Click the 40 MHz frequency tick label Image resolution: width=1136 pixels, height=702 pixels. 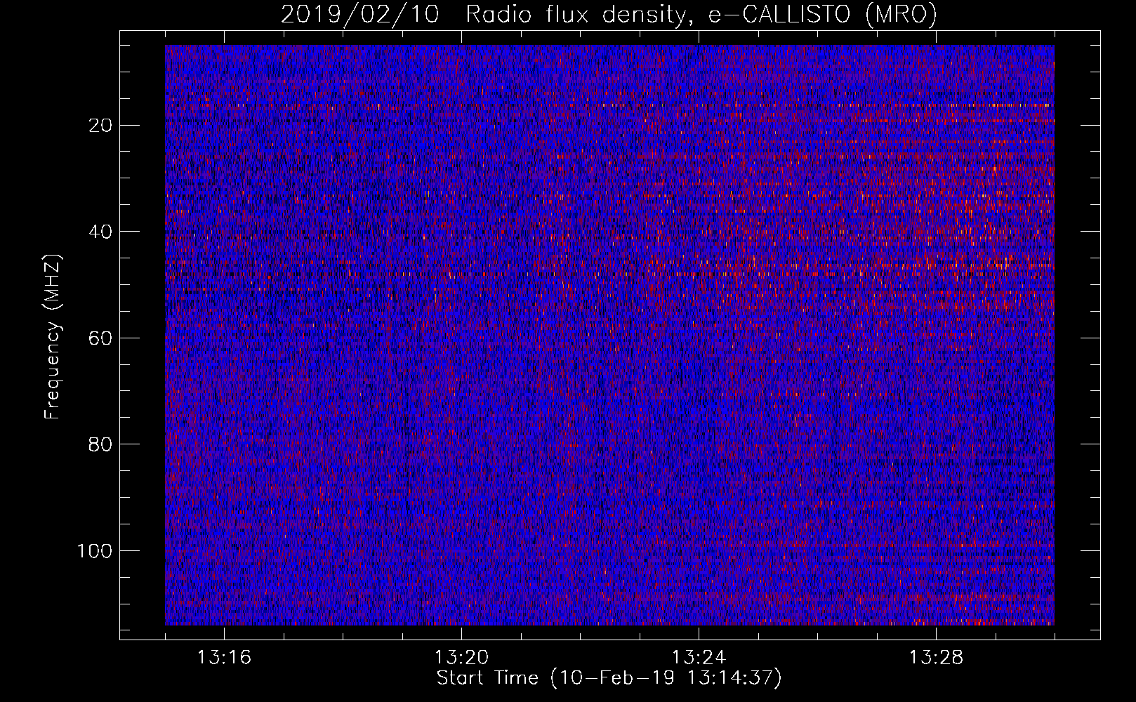point(101,232)
